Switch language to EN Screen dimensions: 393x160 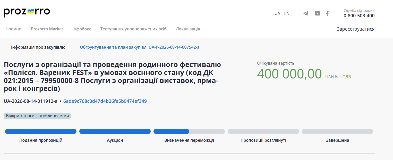click(287, 13)
